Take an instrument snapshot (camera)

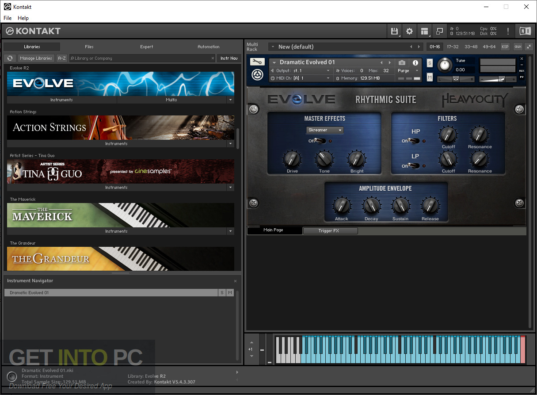coord(402,63)
